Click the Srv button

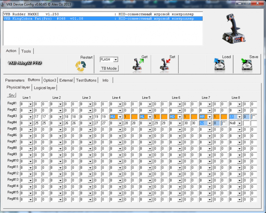coord(11,95)
